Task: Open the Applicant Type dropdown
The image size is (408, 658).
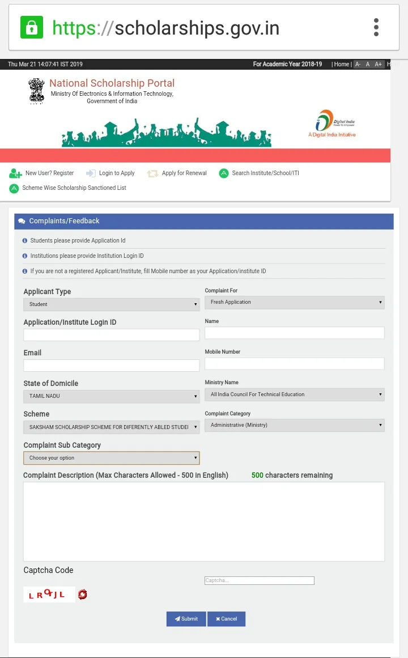Action: pyautogui.click(x=111, y=304)
